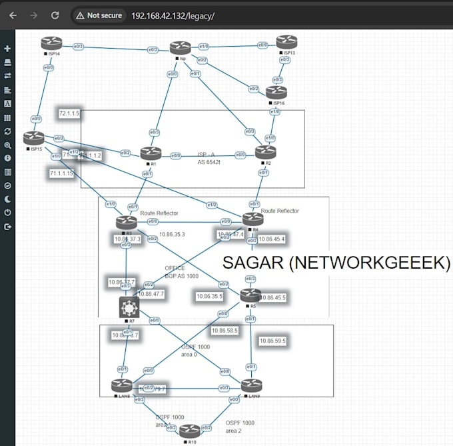This screenshot has width=453, height=446.
Task: Click e1/0 interface label next to isp
Action: [203, 46]
